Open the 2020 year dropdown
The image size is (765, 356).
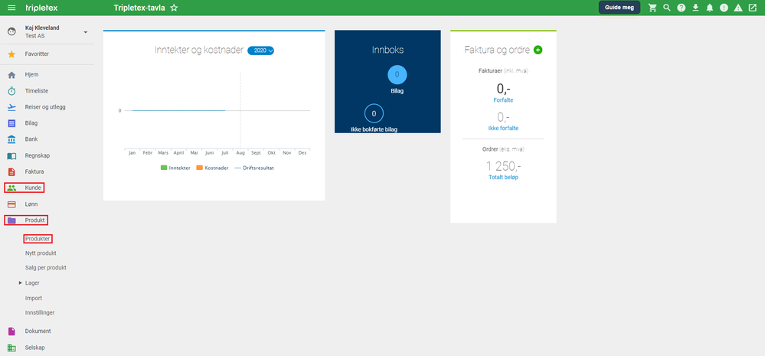(x=260, y=51)
